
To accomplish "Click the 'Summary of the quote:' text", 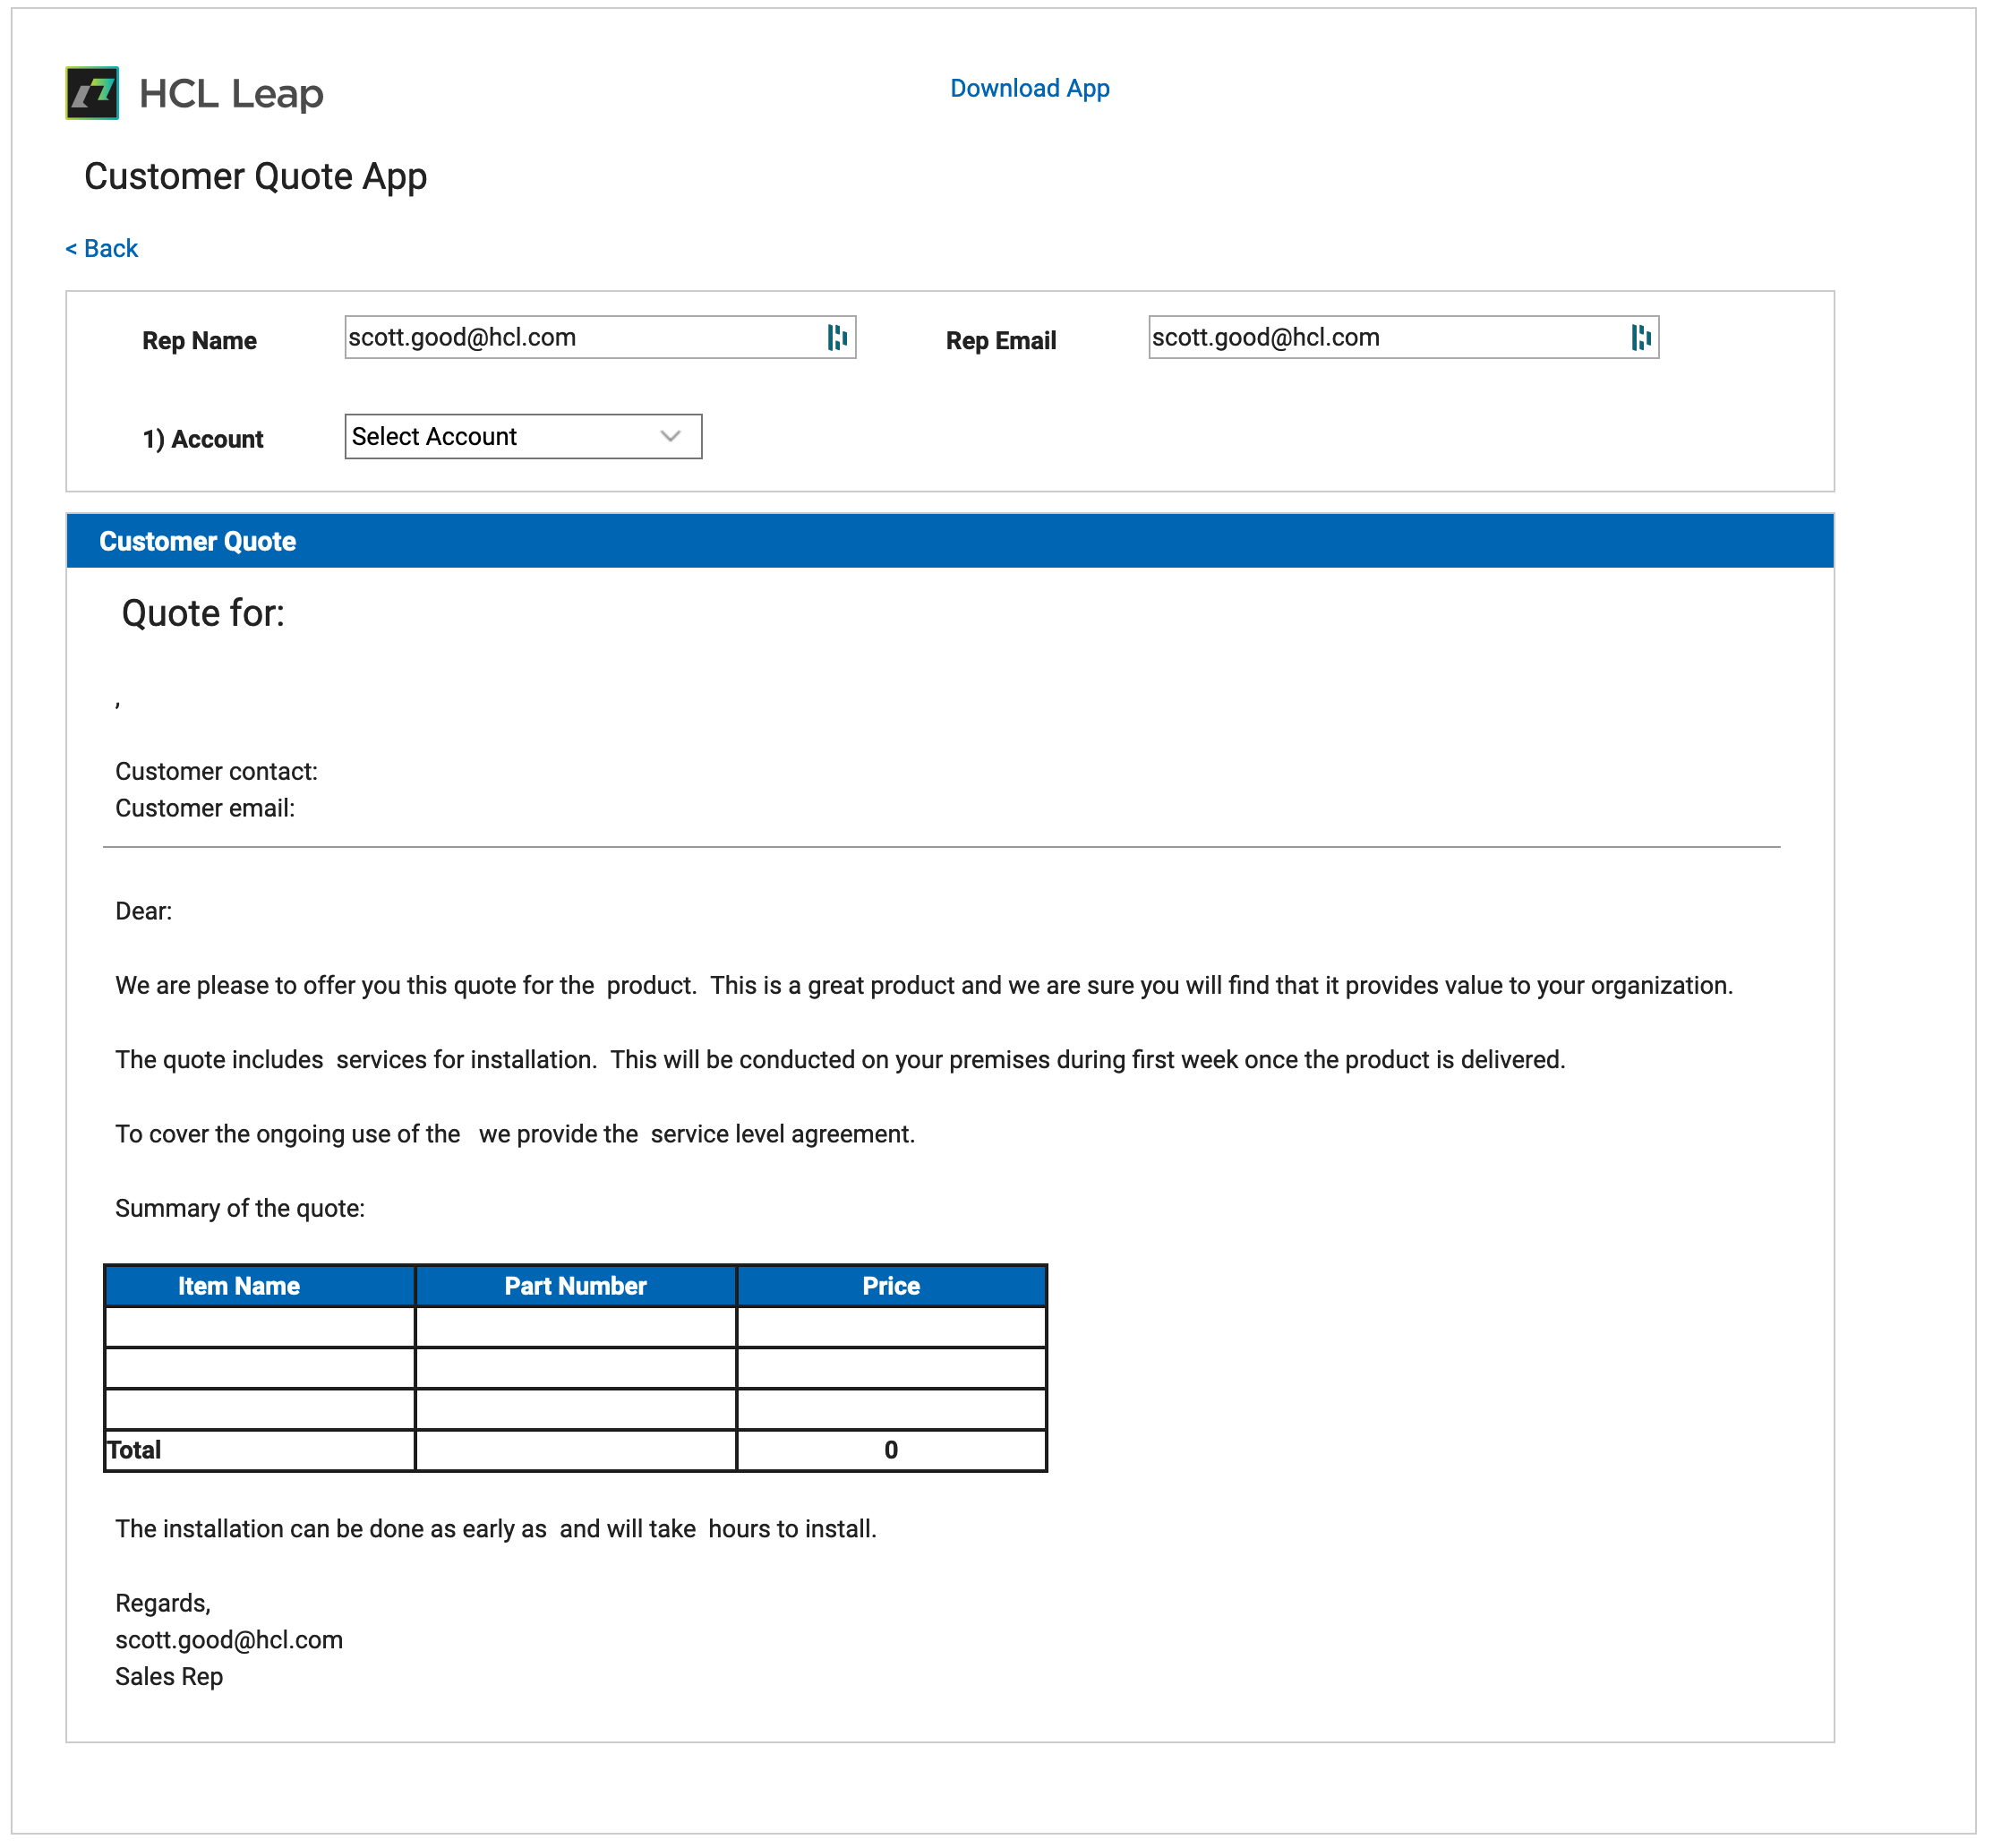I will (240, 1208).
